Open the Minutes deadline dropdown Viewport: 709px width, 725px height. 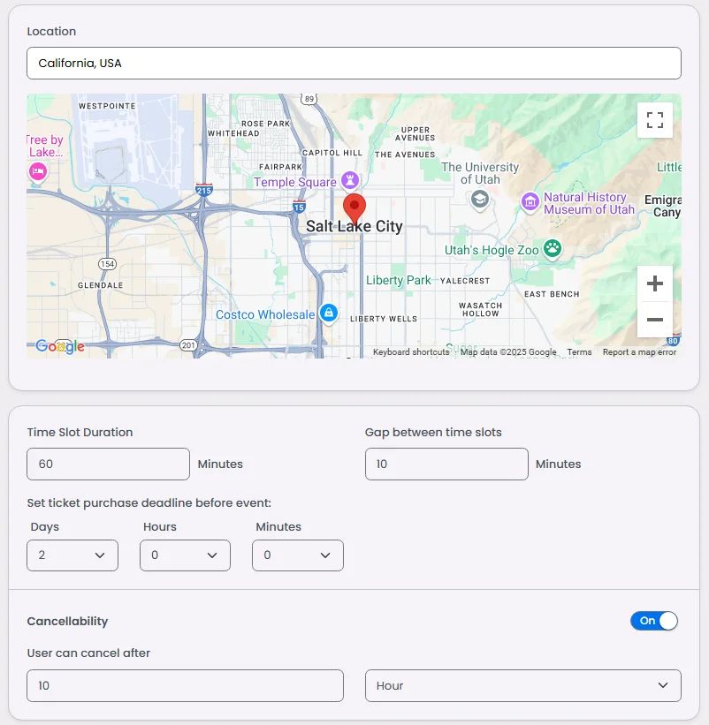click(298, 555)
